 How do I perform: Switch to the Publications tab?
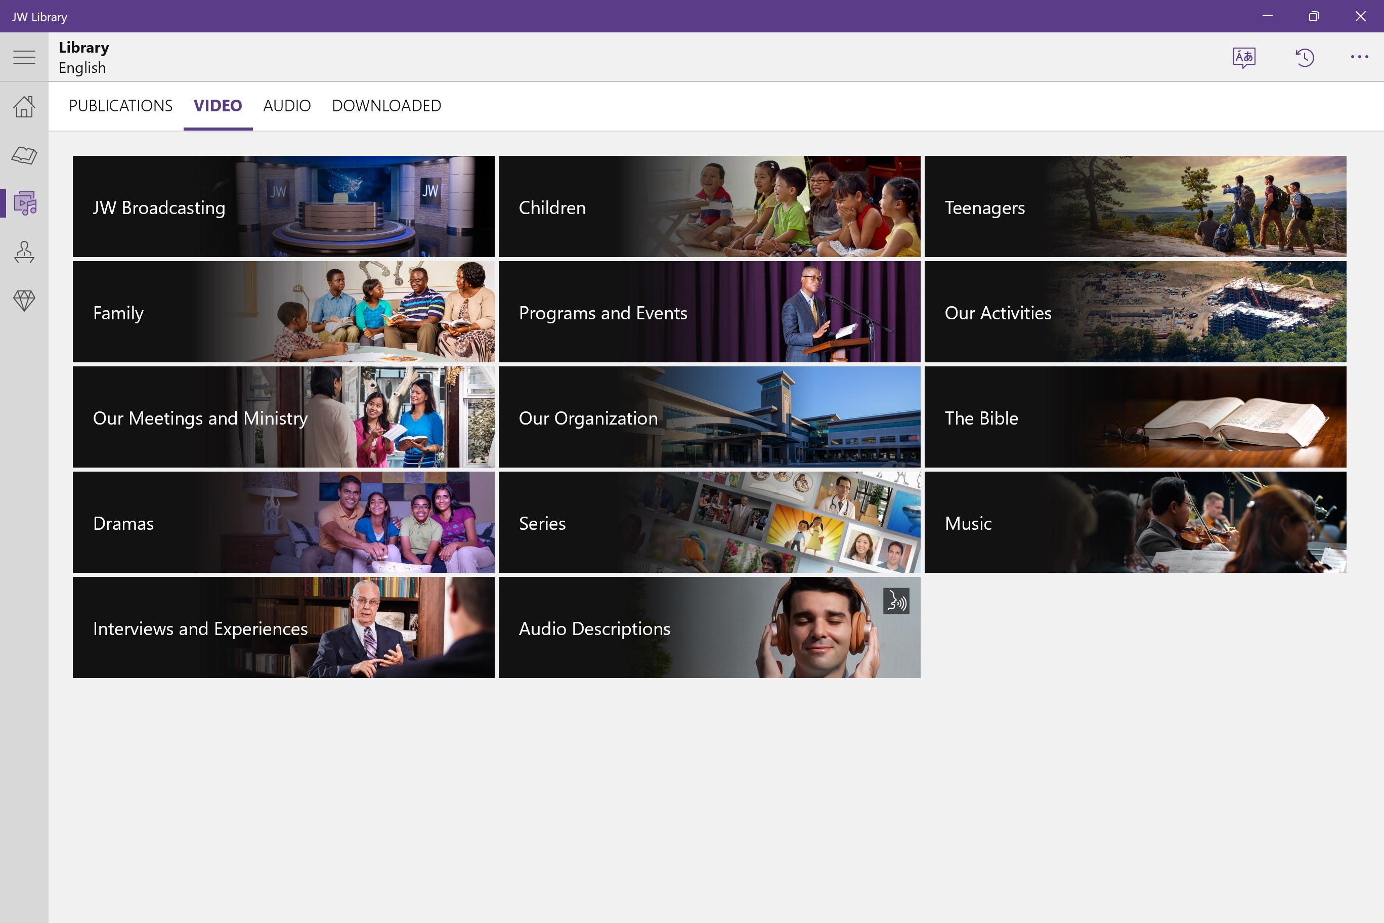(120, 106)
